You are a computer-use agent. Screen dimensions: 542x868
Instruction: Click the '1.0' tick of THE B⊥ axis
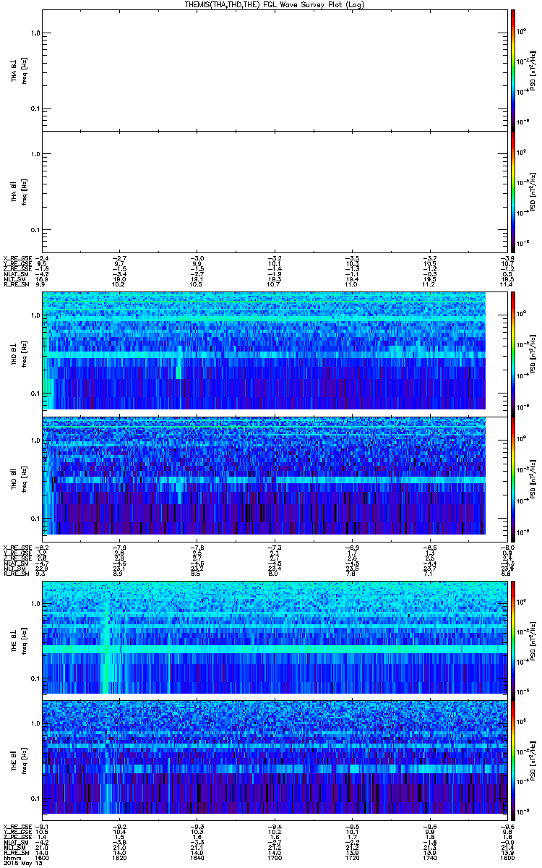pyautogui.click(x=35, y=603)
